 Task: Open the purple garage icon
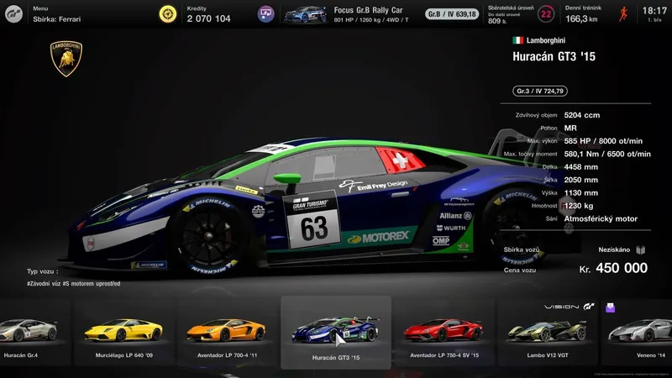coord(265,14)
